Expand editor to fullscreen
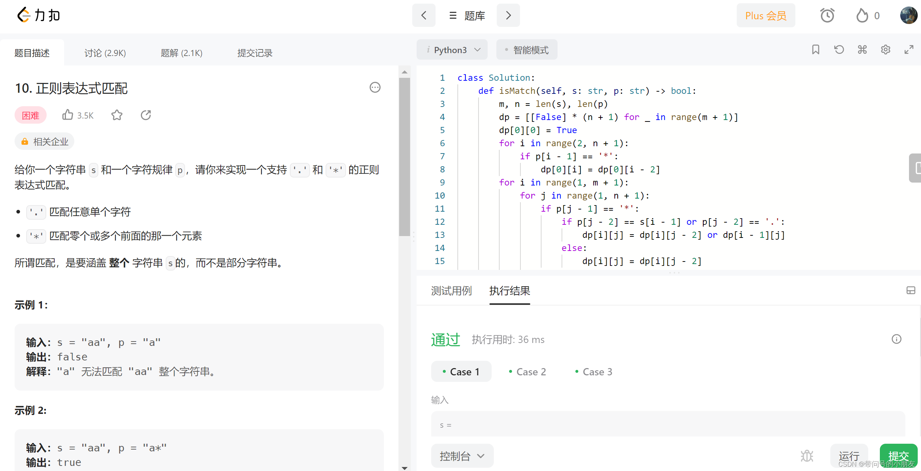 [x=909, y=49]
